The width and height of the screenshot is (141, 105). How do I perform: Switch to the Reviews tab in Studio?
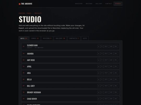coord(47,38)
